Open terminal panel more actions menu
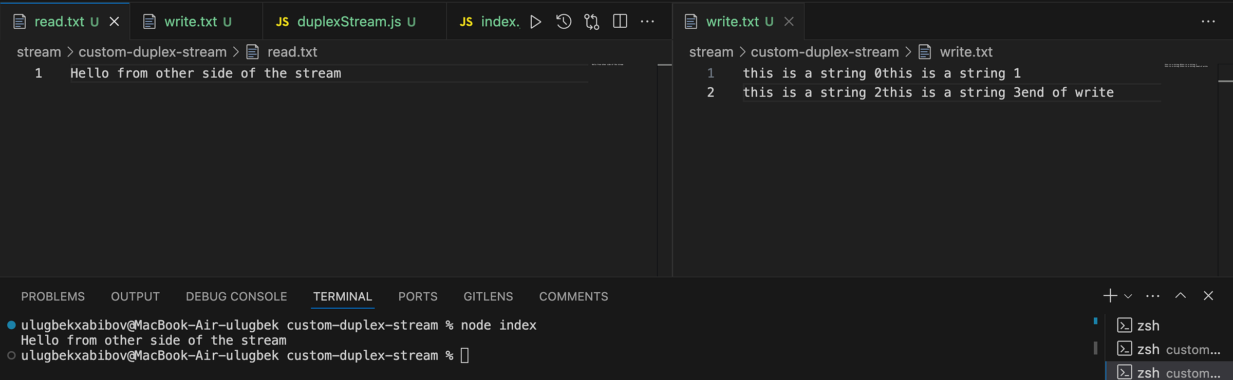This screenshot has height=380, width=1233. (x=1153, y=296)
